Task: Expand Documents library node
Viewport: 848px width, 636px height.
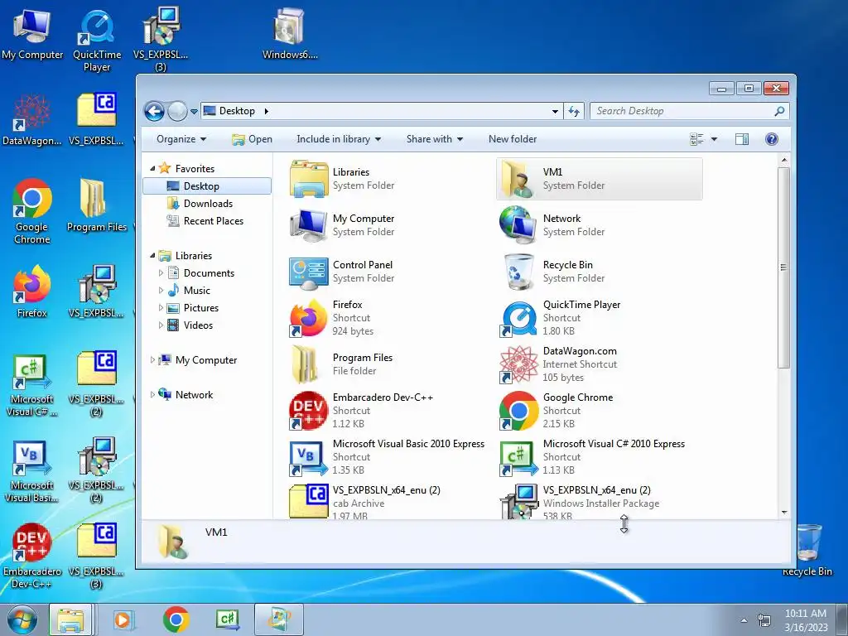Action: 161,273
